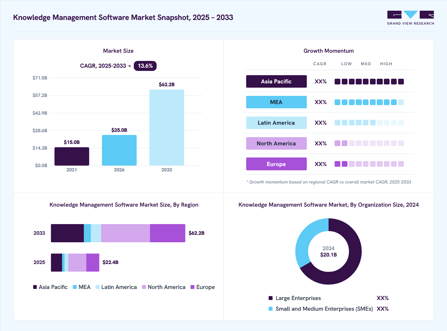Click the Market Size panel heading

(118, 51)
